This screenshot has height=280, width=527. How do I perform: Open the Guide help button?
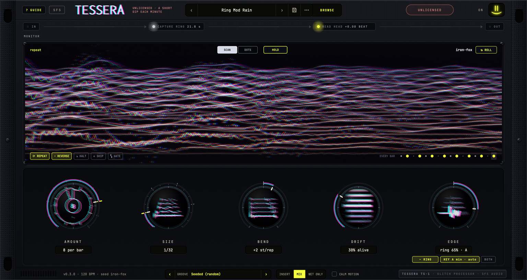pos(34,10)
